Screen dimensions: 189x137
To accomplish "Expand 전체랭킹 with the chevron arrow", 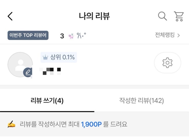I will (x=179, y=36).
